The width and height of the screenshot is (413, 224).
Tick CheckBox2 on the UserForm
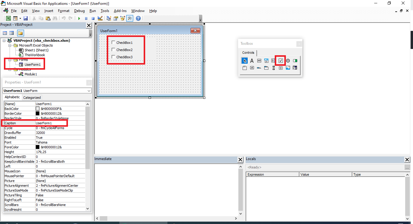(x=113, y=49)
